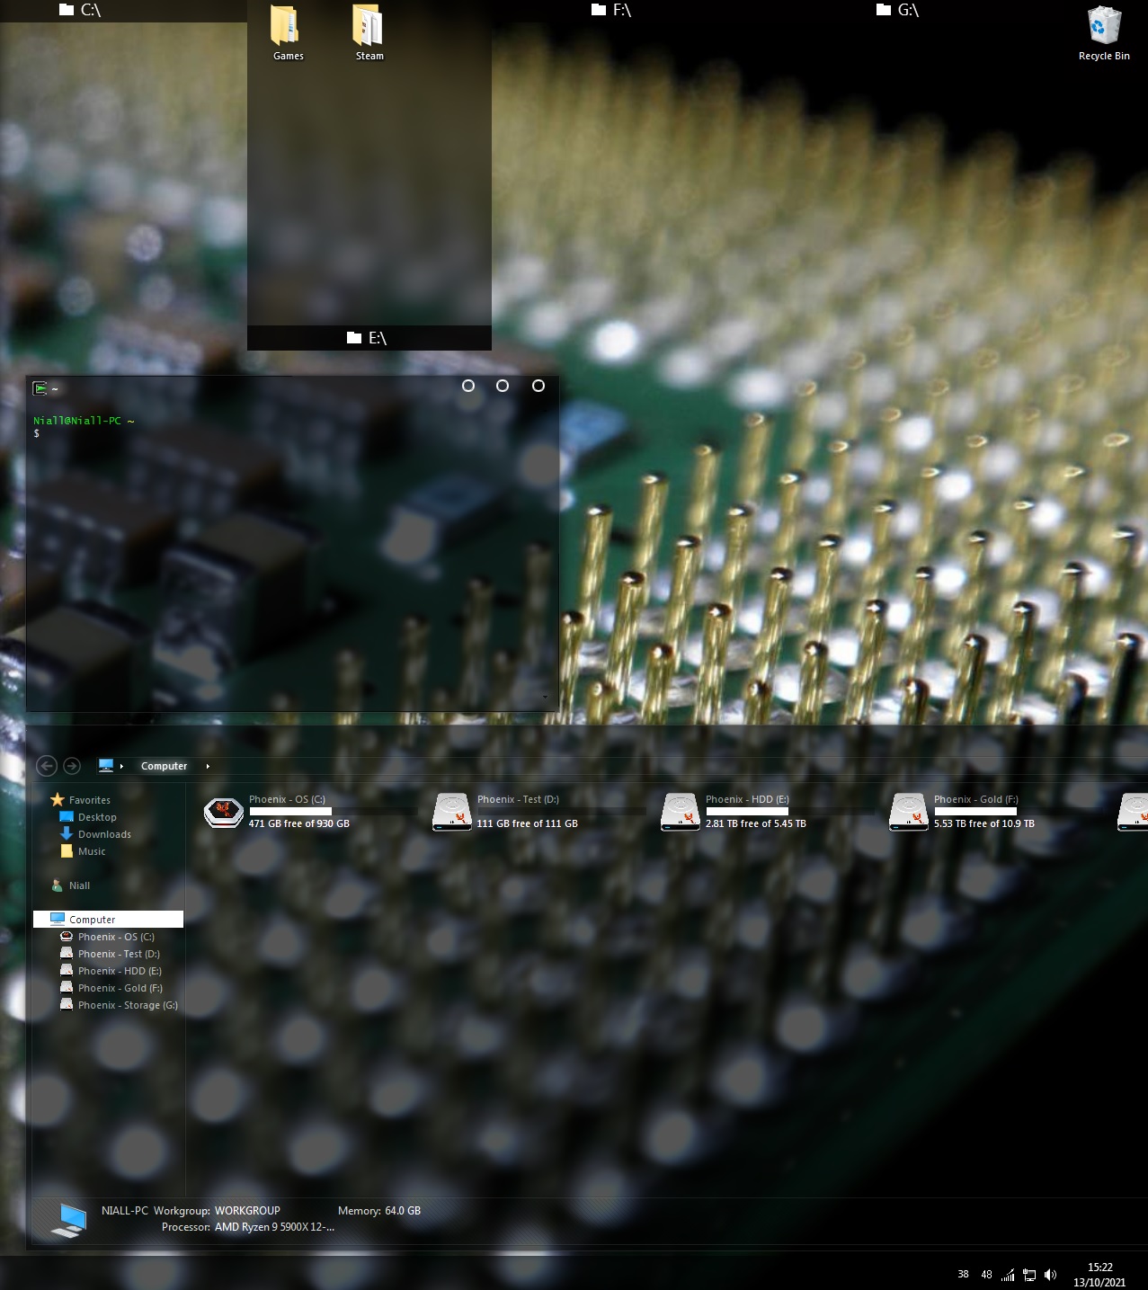Screen dimensions: 1148x1290
Task: Click the terminal icon in the window titlebar
Action: click(x=40, y=388)
